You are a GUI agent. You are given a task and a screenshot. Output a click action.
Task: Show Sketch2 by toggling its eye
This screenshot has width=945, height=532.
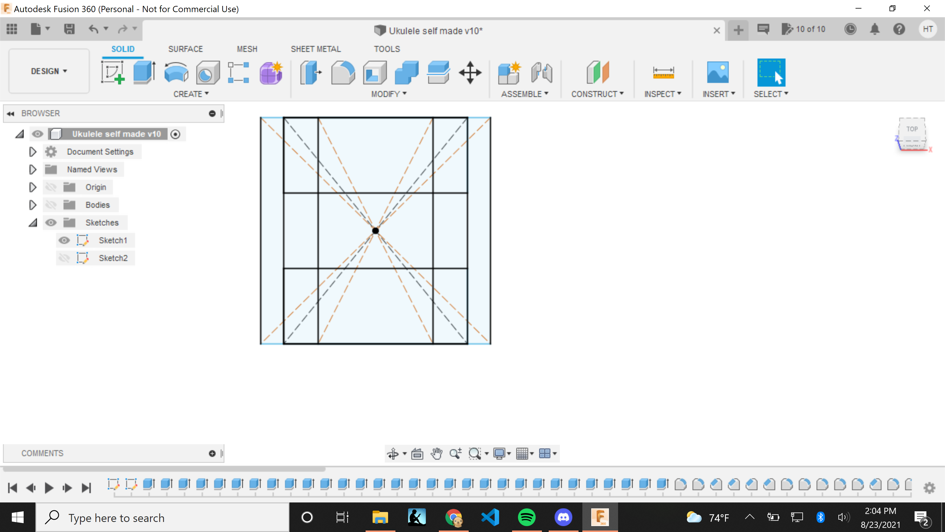coord(64,258)
